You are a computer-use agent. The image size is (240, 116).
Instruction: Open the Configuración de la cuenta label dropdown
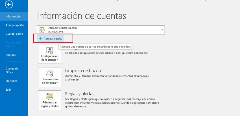(x=50, y=58)
